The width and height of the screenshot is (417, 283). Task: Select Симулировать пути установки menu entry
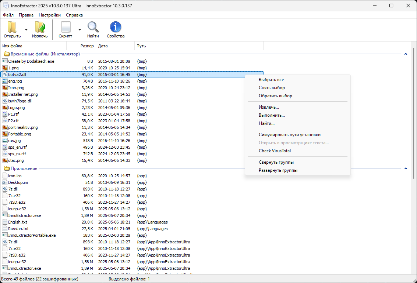coord(290,135)
